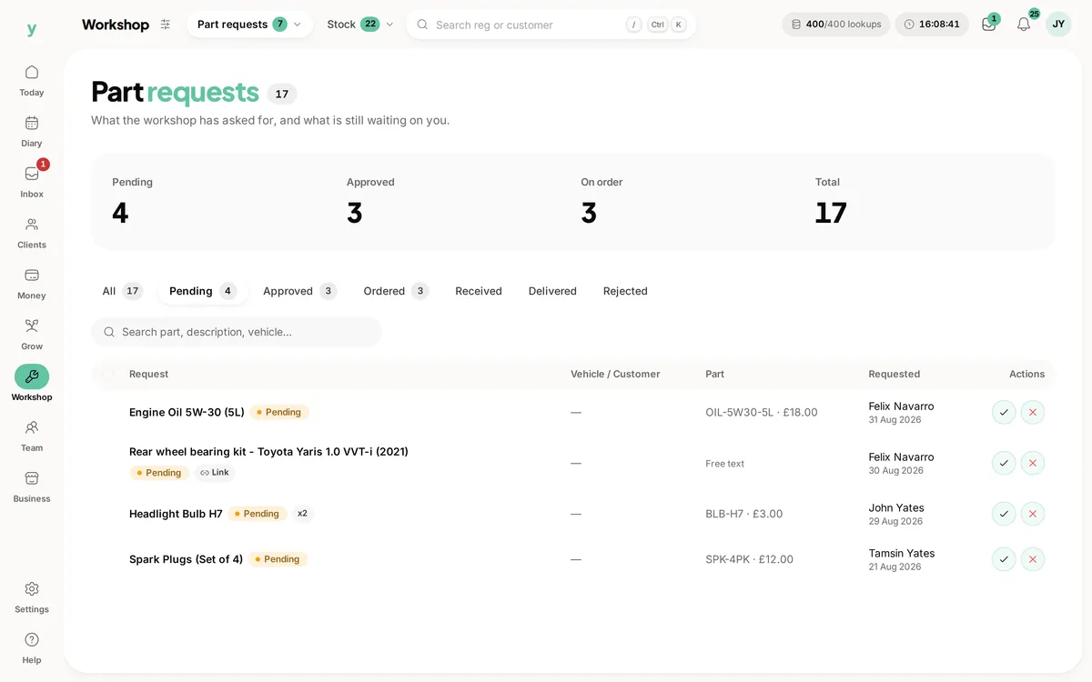Approve the Engine Oil 5W-30 request
The image size is (1092, 682).
[1004, 412]
